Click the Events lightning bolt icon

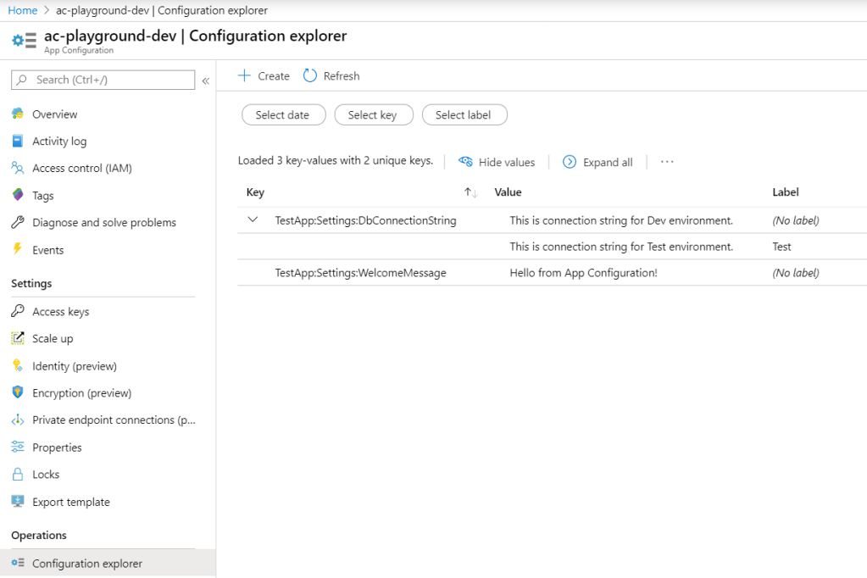click(18, 249)
